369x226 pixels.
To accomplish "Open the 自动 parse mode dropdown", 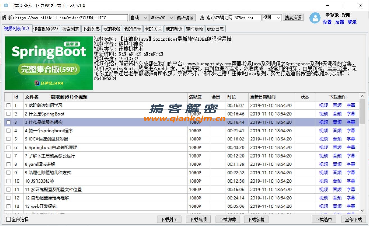I will point(139,18).
